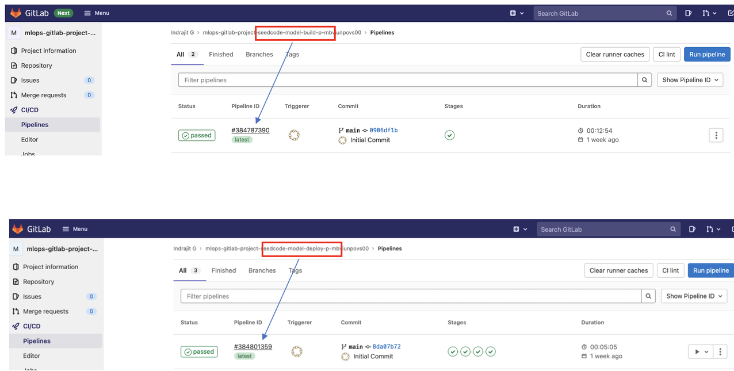
Task: Click Run pipeline in the top view
Action: (707, 55)
